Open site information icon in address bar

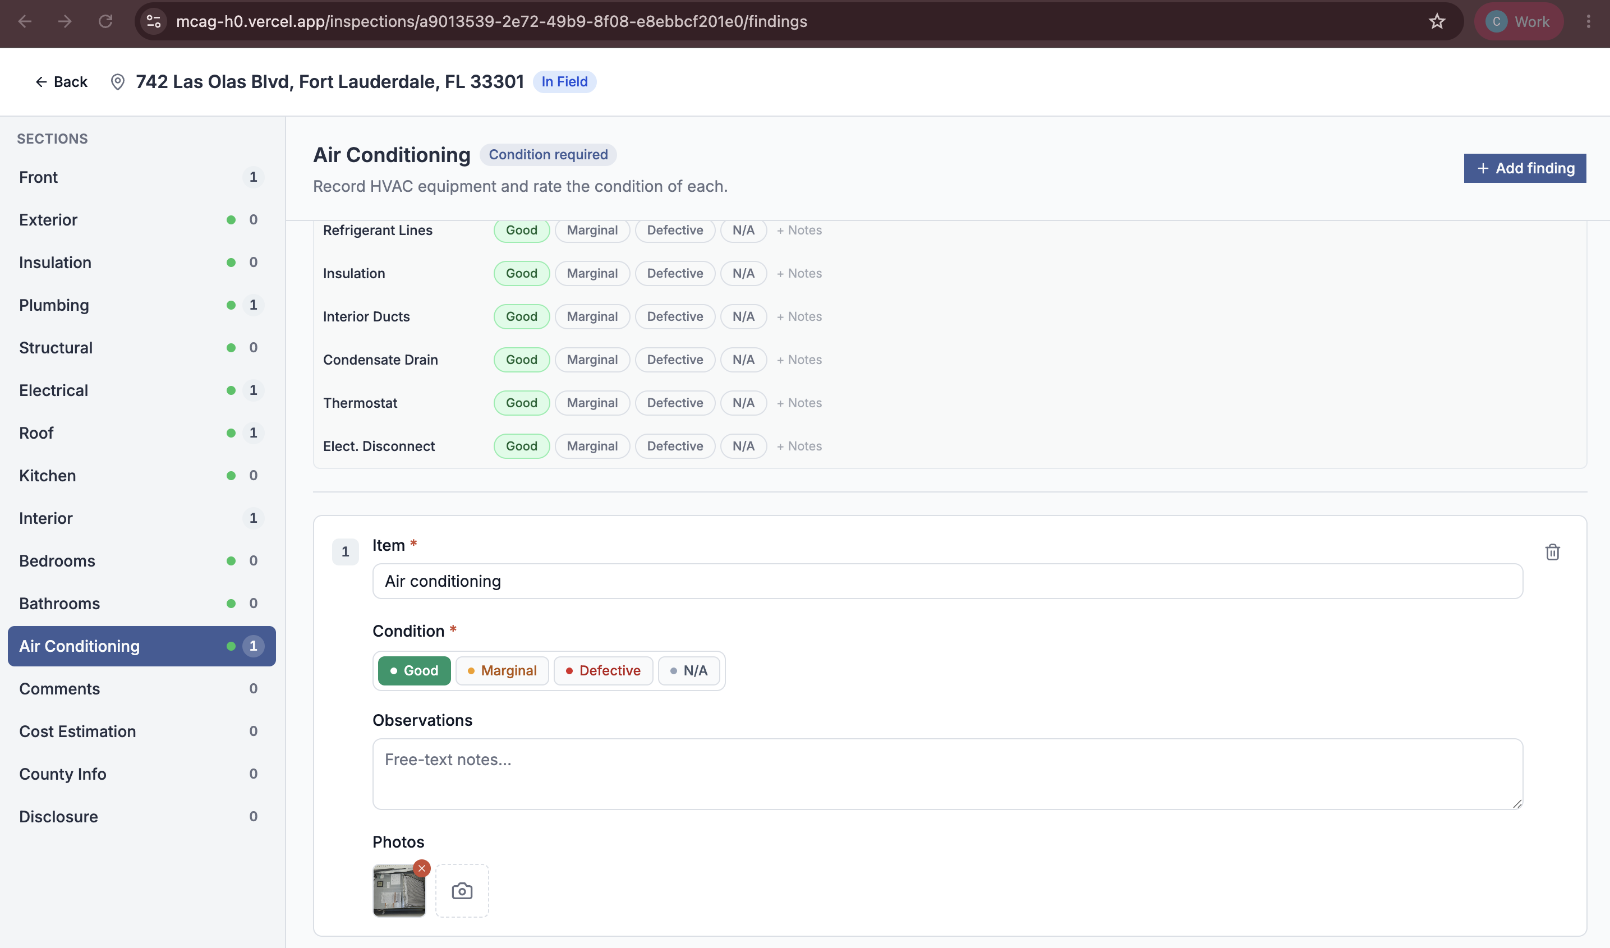click(x=153, y=21)
